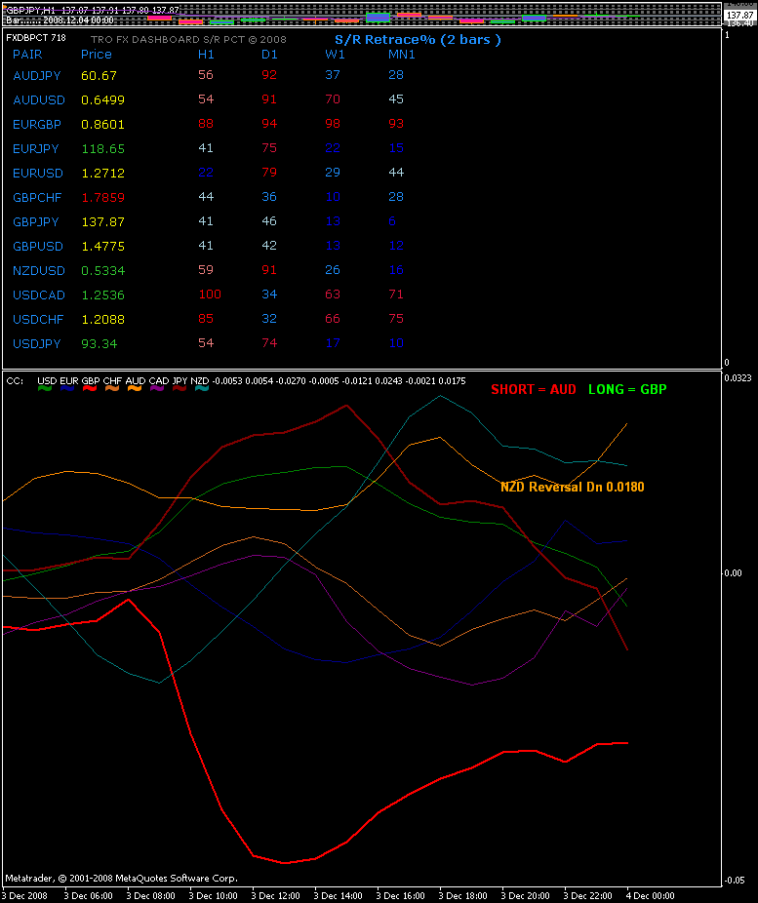Click the EURGBP price 0.8601
This screenshot has width=758, height=903.
click(103, 125)
